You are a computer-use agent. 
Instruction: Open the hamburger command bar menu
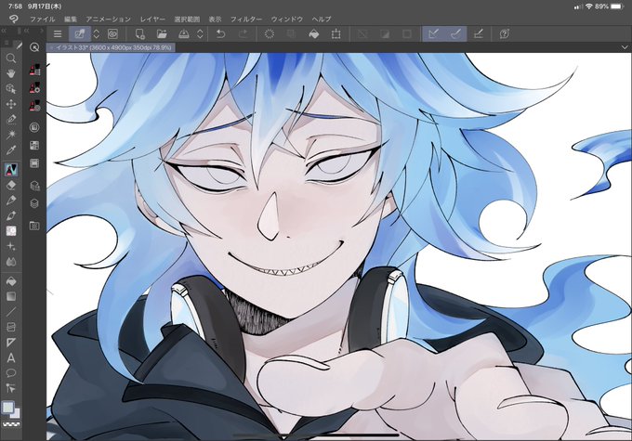point(58,34)
